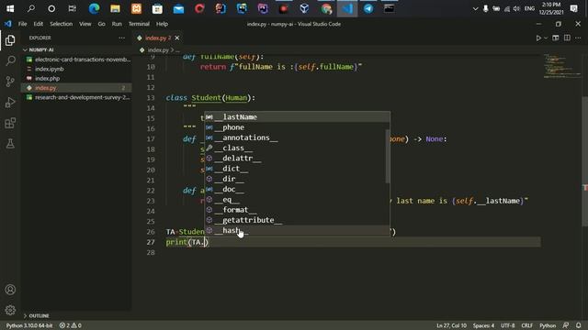Select Python 3.10.0 64-bit interpreter

(x=29, y=325)
